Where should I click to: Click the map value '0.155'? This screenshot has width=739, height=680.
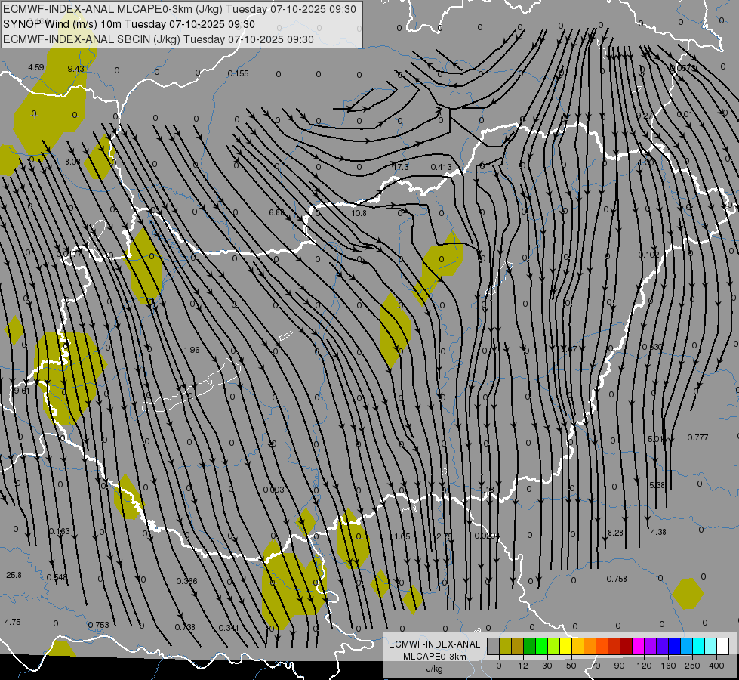coord(238,73)
